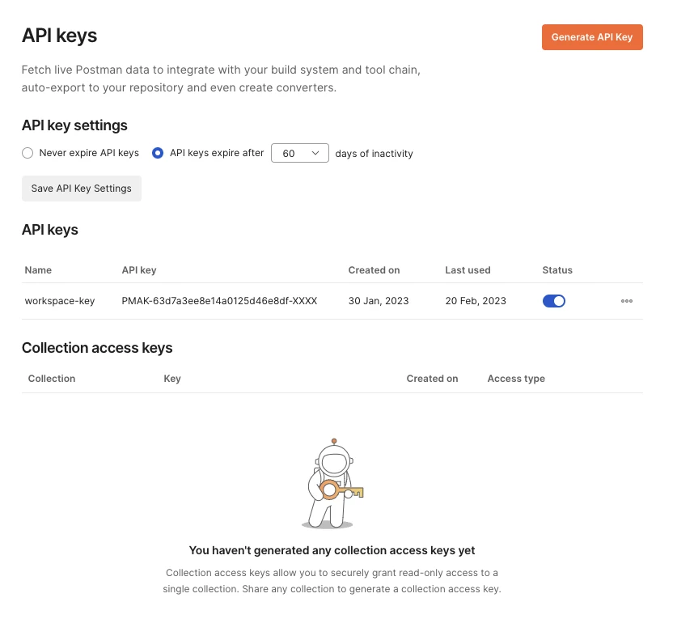
Task: Click the Status column header
Action: click(x=557, y=270)
